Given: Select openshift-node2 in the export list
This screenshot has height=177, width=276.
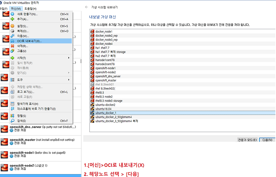Looking at the screenshot, I should (183, 72).
